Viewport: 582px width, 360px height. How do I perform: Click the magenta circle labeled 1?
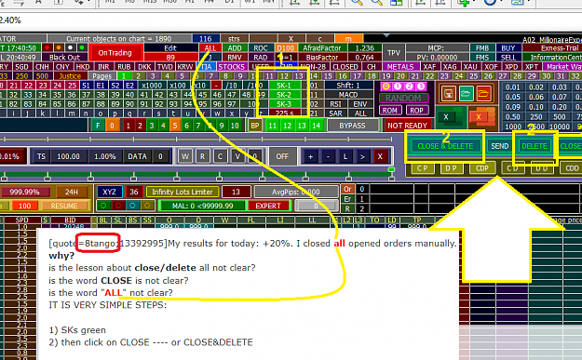(x=398, y=87)
